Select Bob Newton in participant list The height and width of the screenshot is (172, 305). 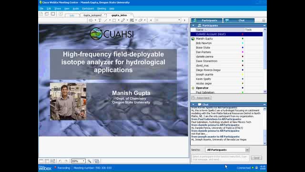(x=227, y=43)
